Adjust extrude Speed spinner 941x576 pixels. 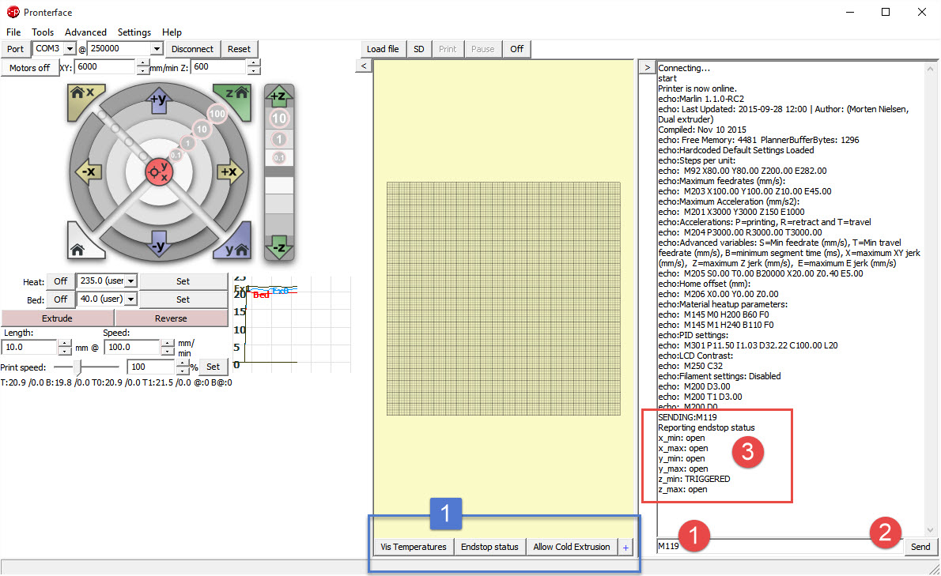coord(168,347)
